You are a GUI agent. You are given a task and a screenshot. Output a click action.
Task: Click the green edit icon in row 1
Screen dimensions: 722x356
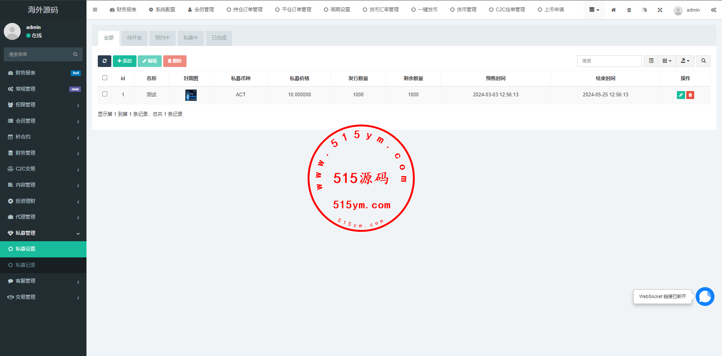point(681,95)
